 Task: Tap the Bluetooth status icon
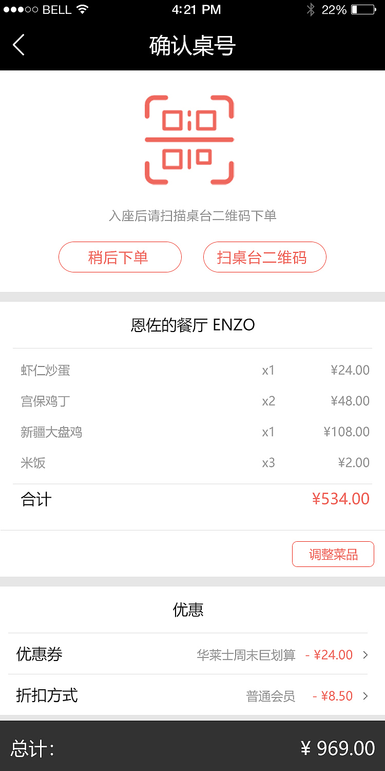310,10
